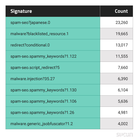The width and height of the screenshot is (138, 140).
Task: Select the spam-seo.script_redirect?5 signature
Action: tap(35, 68)
